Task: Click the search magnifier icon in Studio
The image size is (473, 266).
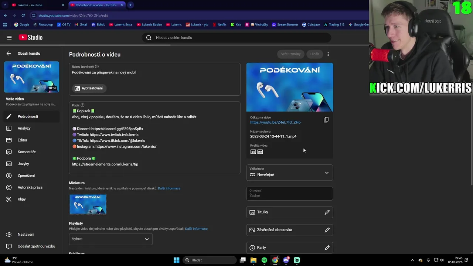Action: tap(149, 38)
